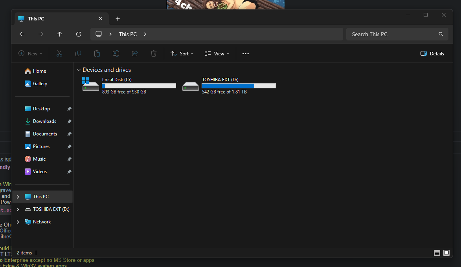Click the Local Disk (C:) usage bar

[x=139, y=86]
